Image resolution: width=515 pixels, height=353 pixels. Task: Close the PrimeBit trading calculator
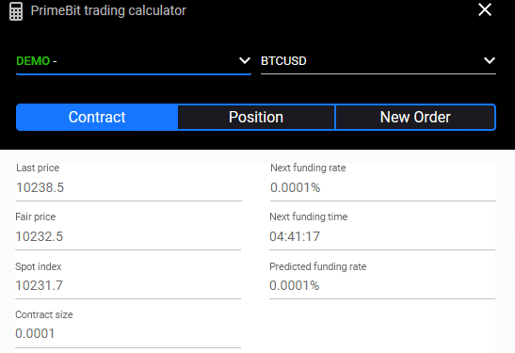coord(485,9)
